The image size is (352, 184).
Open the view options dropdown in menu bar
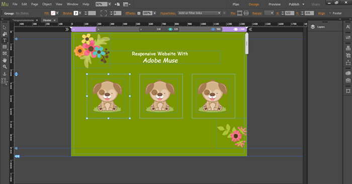[x=127, y=4]
